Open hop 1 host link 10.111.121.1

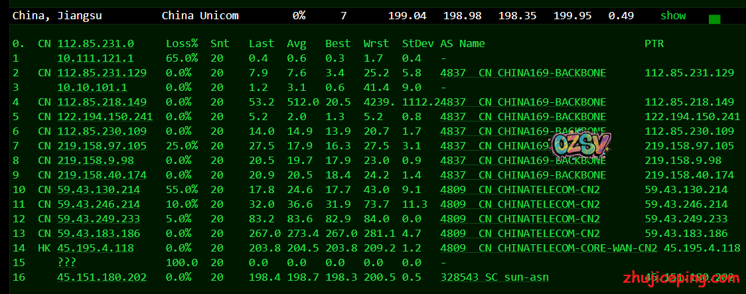[95, 58]
